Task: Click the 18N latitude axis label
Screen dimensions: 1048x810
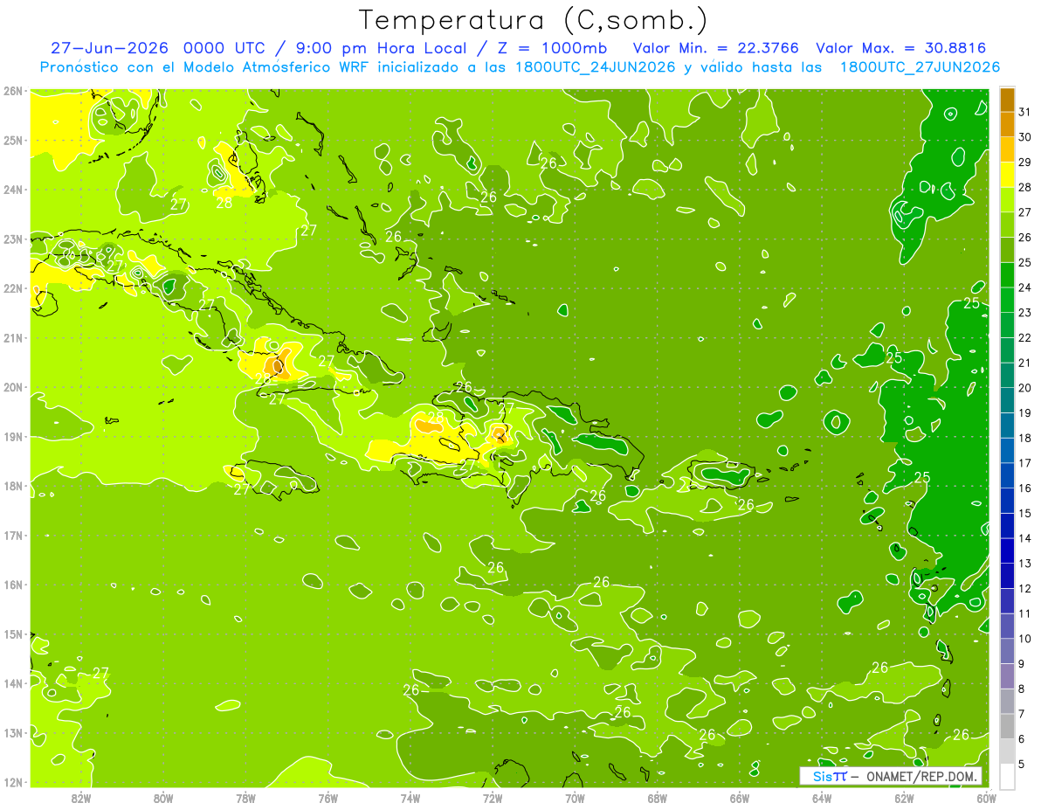Action: tap(12, 486)
